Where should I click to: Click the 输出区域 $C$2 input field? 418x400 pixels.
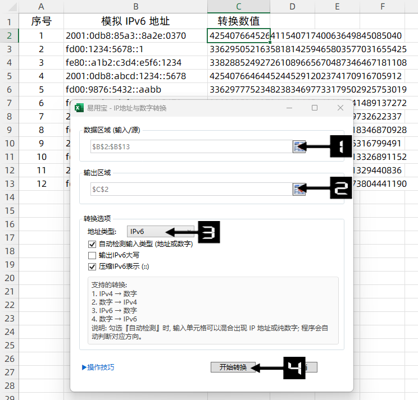tap(190, 189)
